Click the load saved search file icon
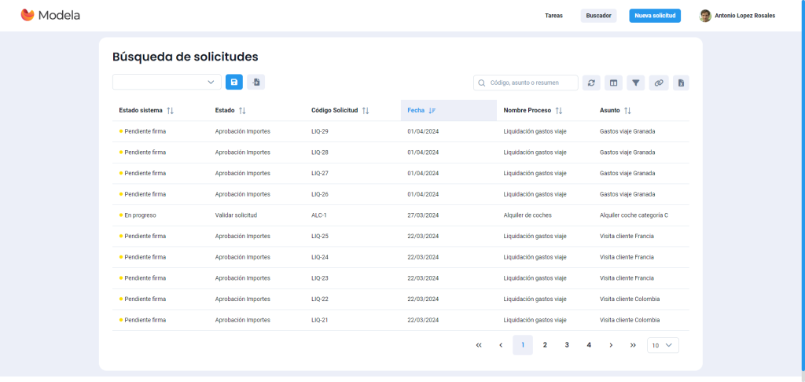Screen dimensions: 805x382 [x=255, y=82]
